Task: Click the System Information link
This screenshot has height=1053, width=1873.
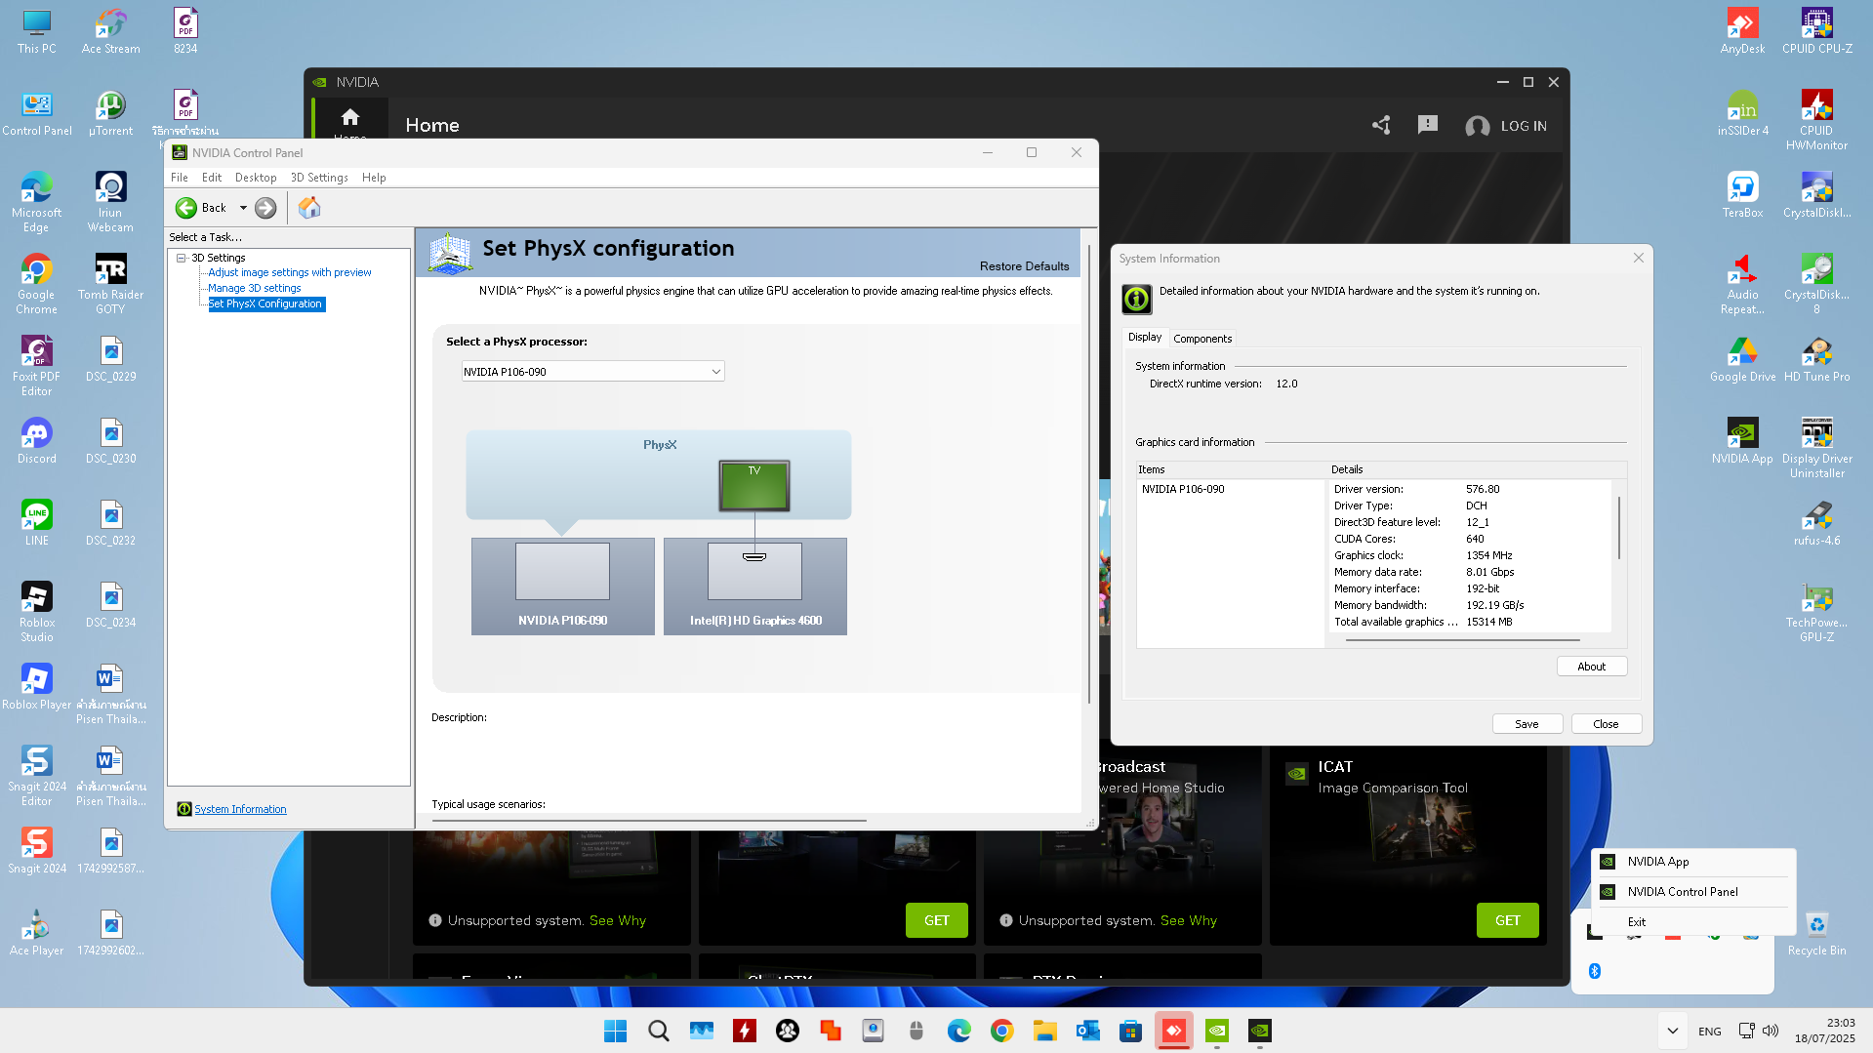Action: point(240,809)
